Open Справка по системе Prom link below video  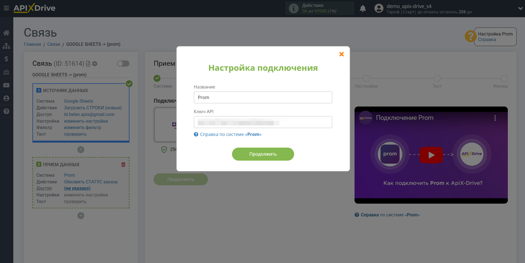click(x=387, y=215)
